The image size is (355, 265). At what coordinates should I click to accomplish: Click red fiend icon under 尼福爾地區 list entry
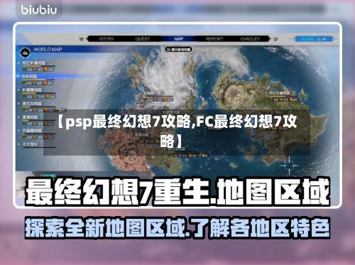pos(46,137)
